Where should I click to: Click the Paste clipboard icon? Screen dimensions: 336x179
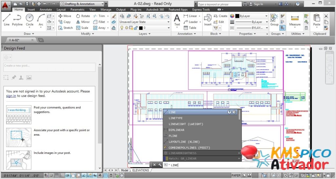point(317,20)
